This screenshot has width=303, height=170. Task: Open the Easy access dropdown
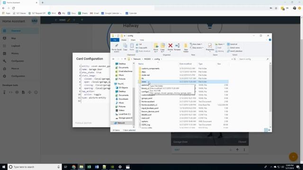(x=197, y=48)
